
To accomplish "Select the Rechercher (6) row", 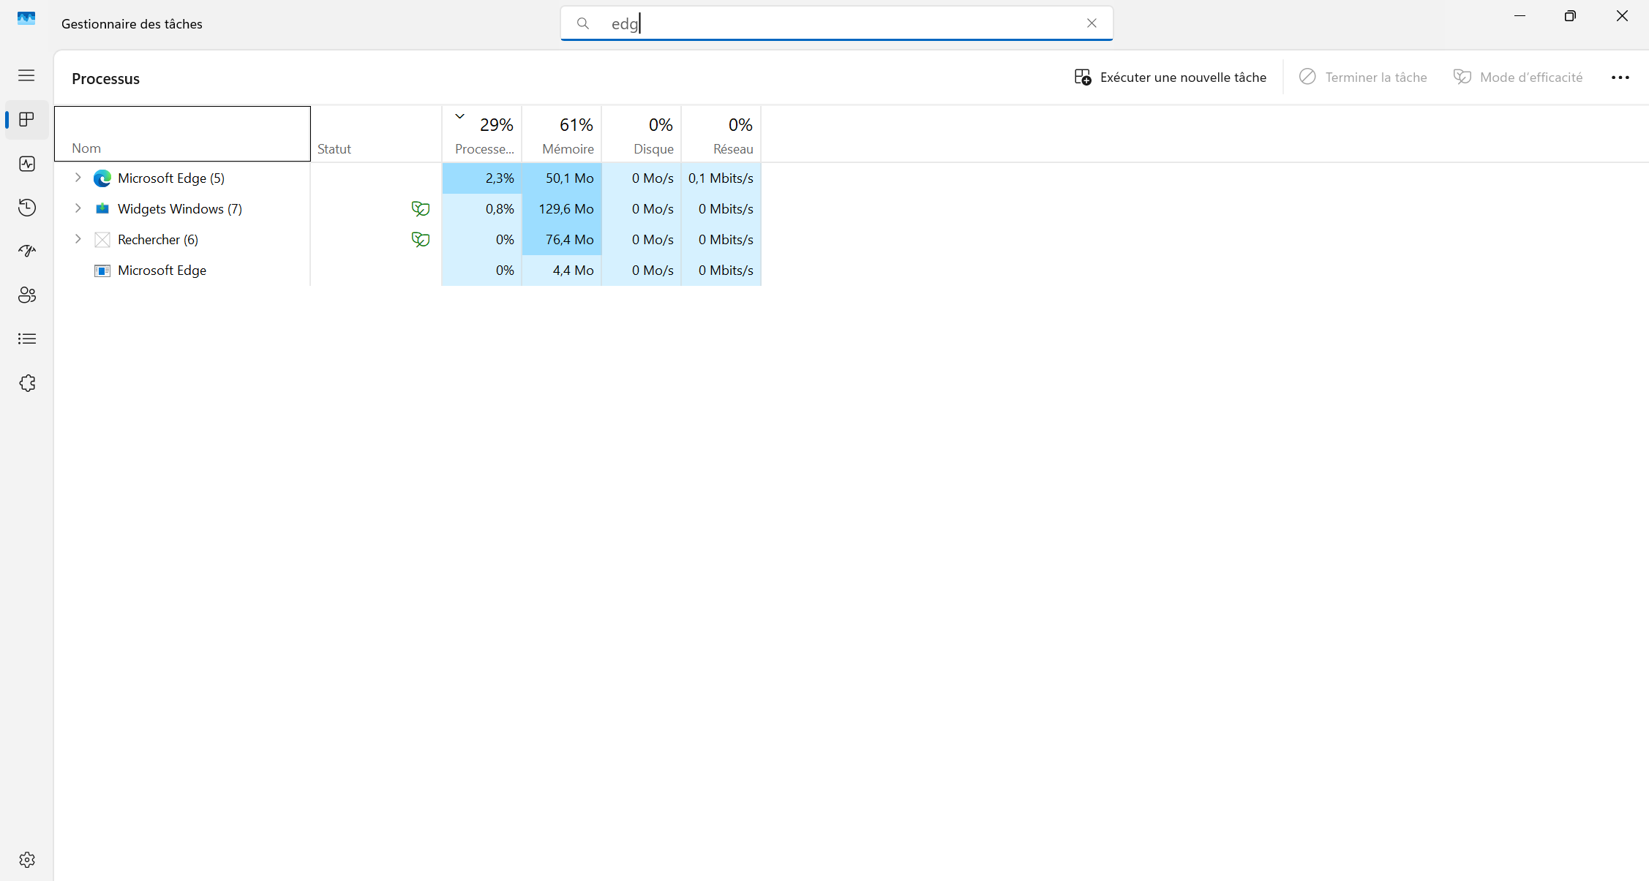I will tap(408, 240).
